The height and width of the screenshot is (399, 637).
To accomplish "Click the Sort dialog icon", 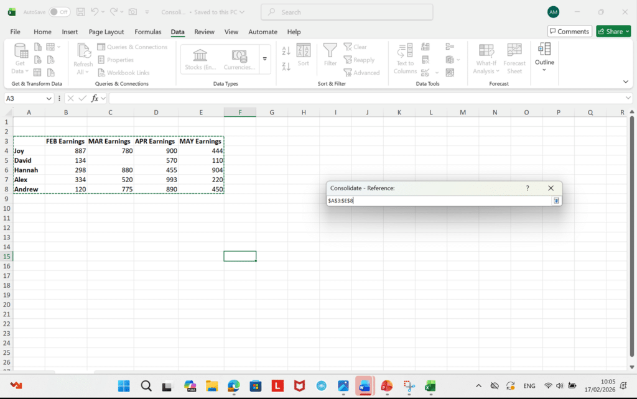I will click(303, 51).
